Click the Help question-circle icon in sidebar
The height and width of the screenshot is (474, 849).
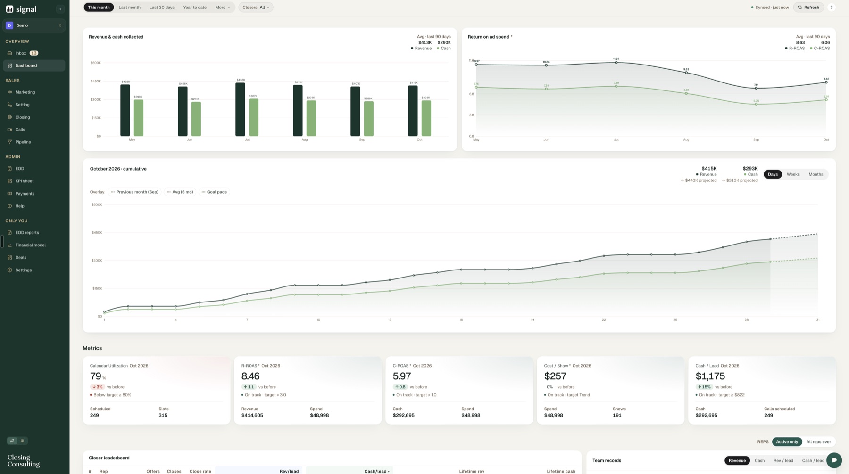tap(9, 206)
